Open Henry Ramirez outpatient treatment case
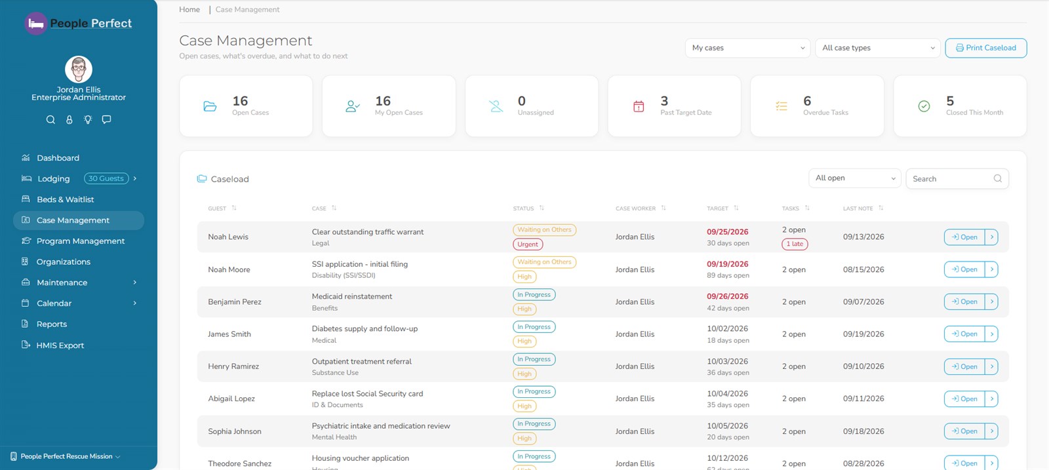This screenshot has width=1049, height=470. [964, 366]
